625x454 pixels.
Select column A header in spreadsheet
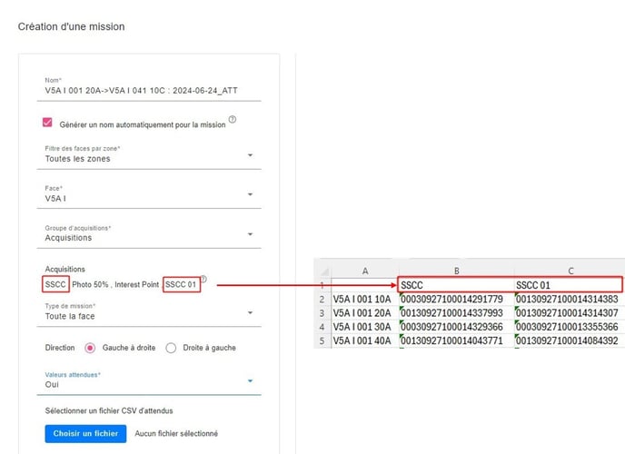pyautogui.click(x=363, y=270)
